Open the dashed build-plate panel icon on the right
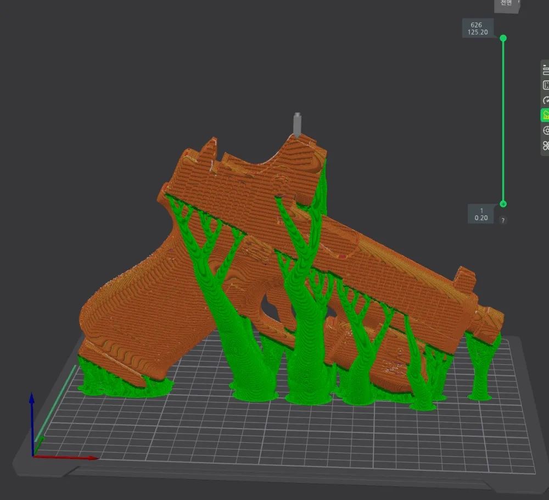 [546, 85]
